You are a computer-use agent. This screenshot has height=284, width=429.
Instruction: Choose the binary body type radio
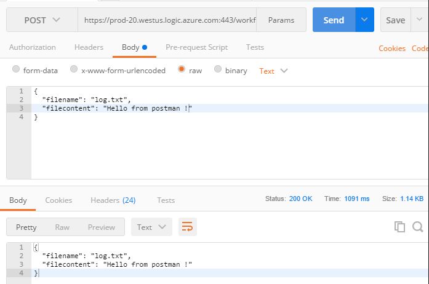pos(218,70)
